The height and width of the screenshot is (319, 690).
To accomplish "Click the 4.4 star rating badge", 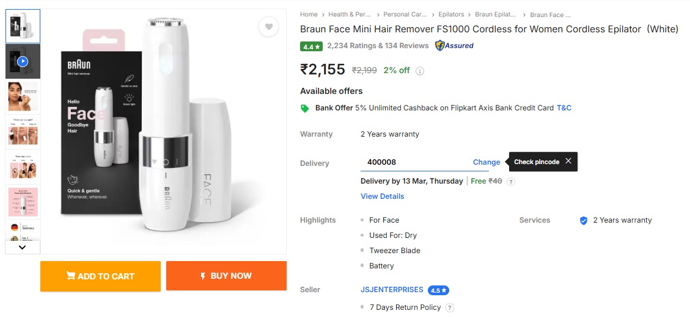I will [x=311, y=46].
